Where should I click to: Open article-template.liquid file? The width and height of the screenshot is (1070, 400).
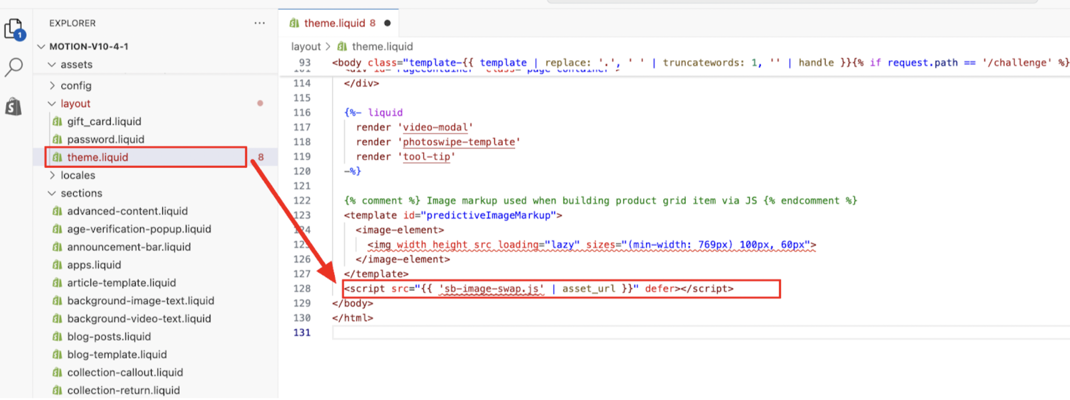click(121, 282)
